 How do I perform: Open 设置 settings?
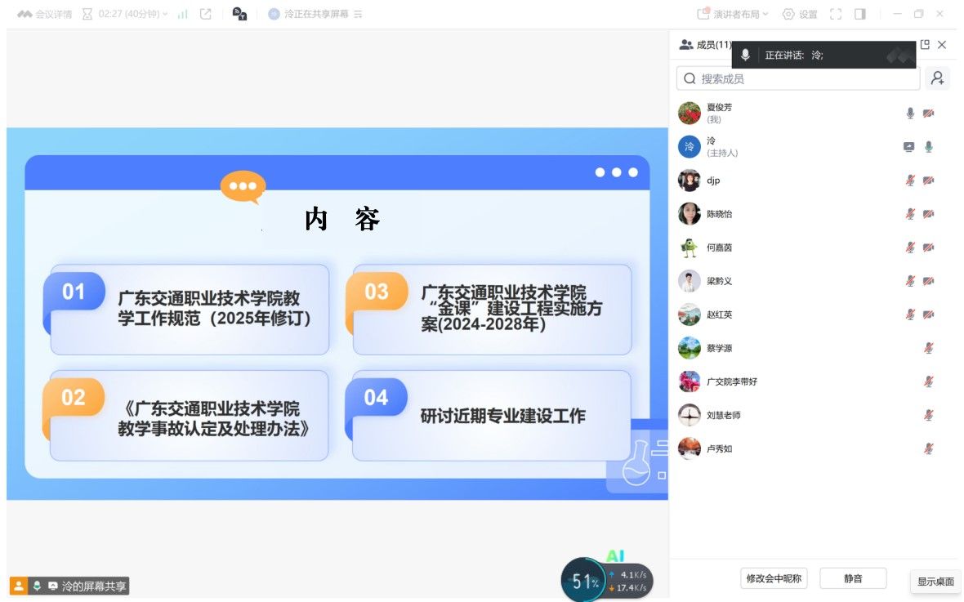point(800,14)
